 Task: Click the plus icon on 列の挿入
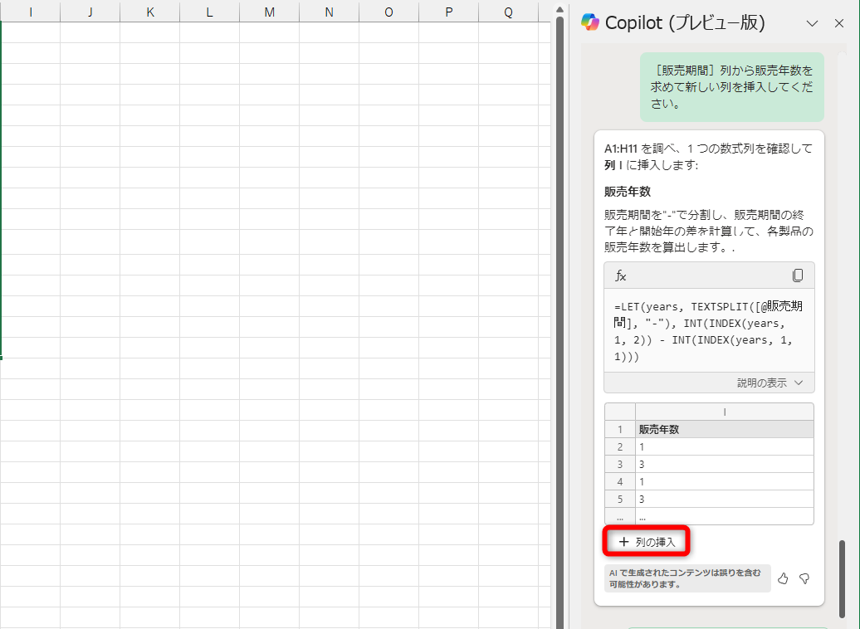coord(623,540)
